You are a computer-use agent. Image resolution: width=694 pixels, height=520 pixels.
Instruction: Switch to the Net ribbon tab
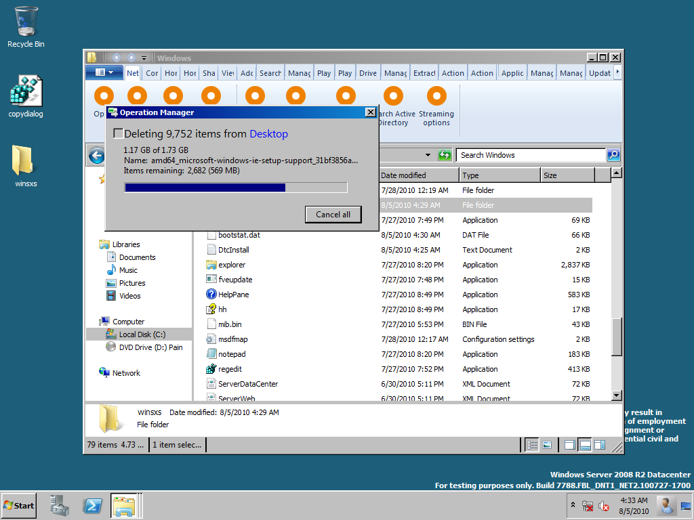(x=133, y=73)
